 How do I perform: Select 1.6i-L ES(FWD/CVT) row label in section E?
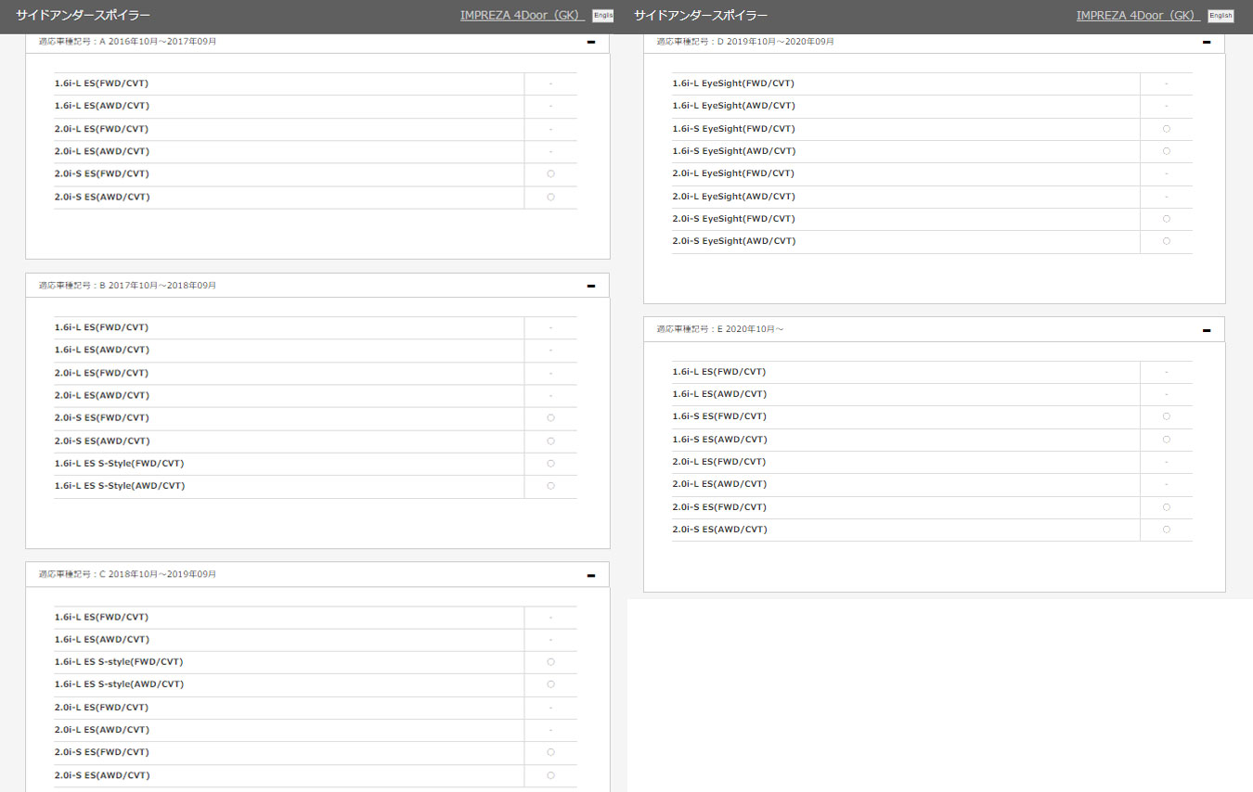[x=719, y=372]
